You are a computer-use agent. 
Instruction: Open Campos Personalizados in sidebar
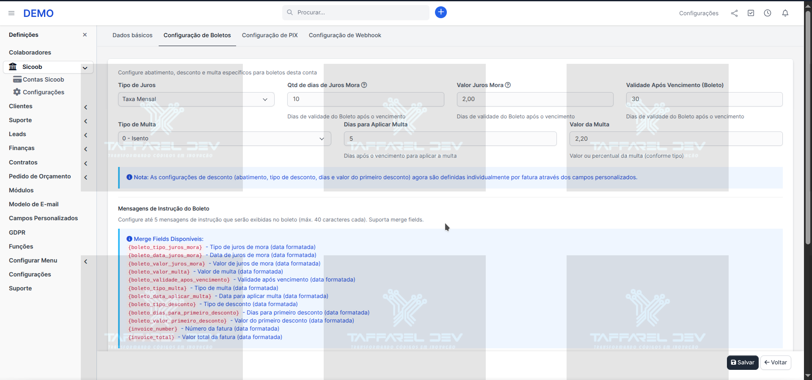44,218
